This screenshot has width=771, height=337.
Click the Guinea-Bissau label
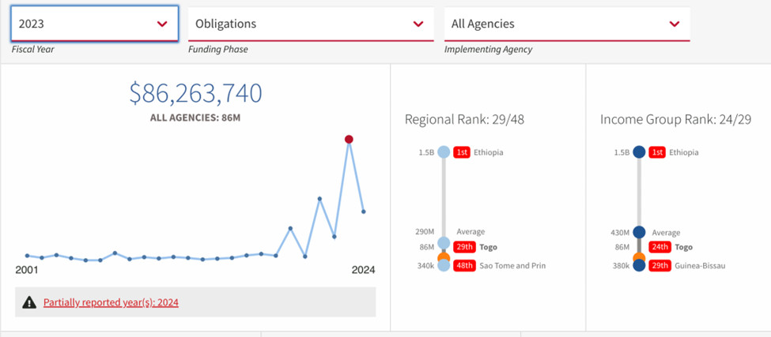click(700, 265)
